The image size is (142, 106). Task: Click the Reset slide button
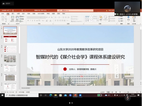(22, 19)
